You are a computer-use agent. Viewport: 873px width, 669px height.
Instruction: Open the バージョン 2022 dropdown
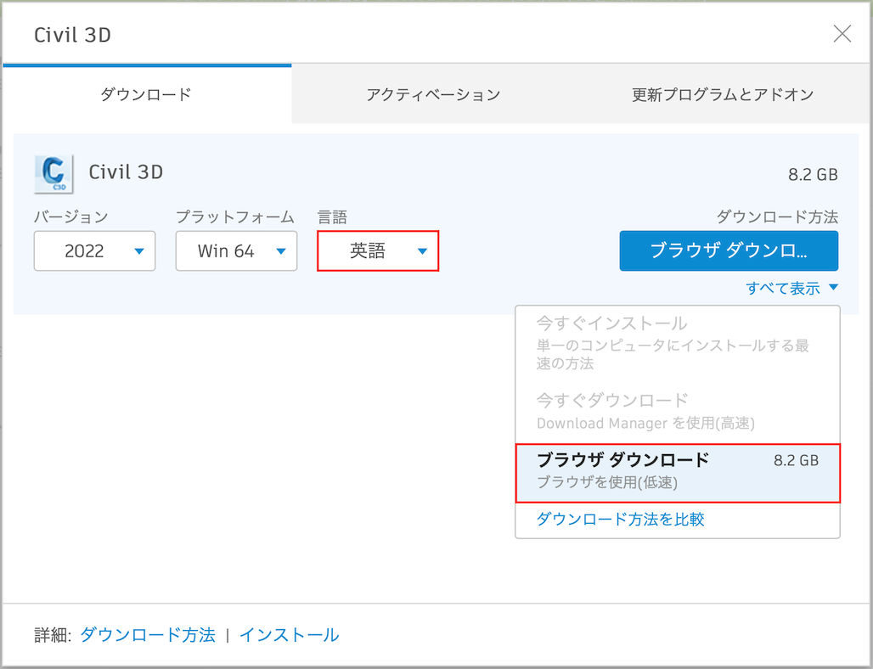click(94, 251)
